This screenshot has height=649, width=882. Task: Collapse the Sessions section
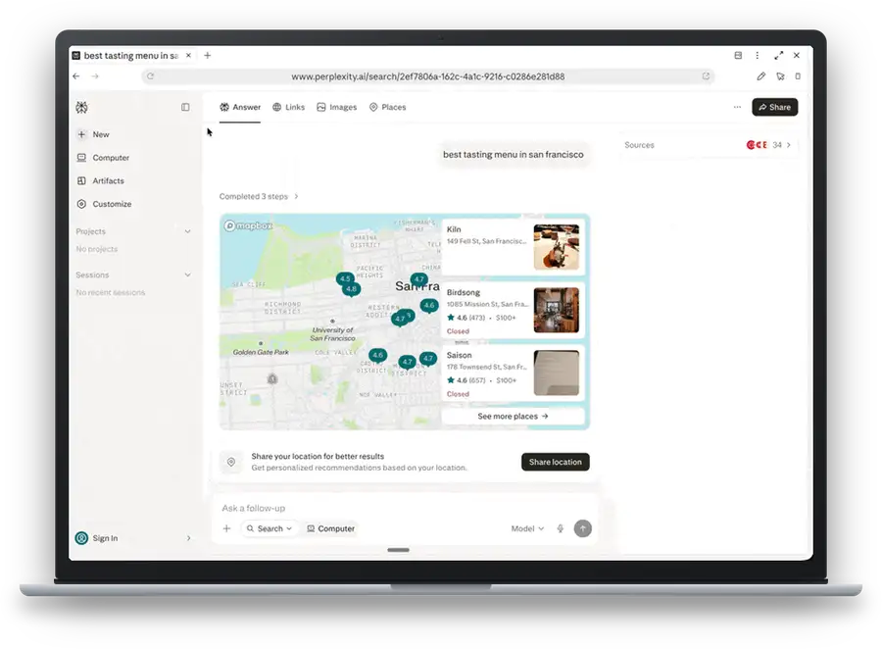coord(187,275)
